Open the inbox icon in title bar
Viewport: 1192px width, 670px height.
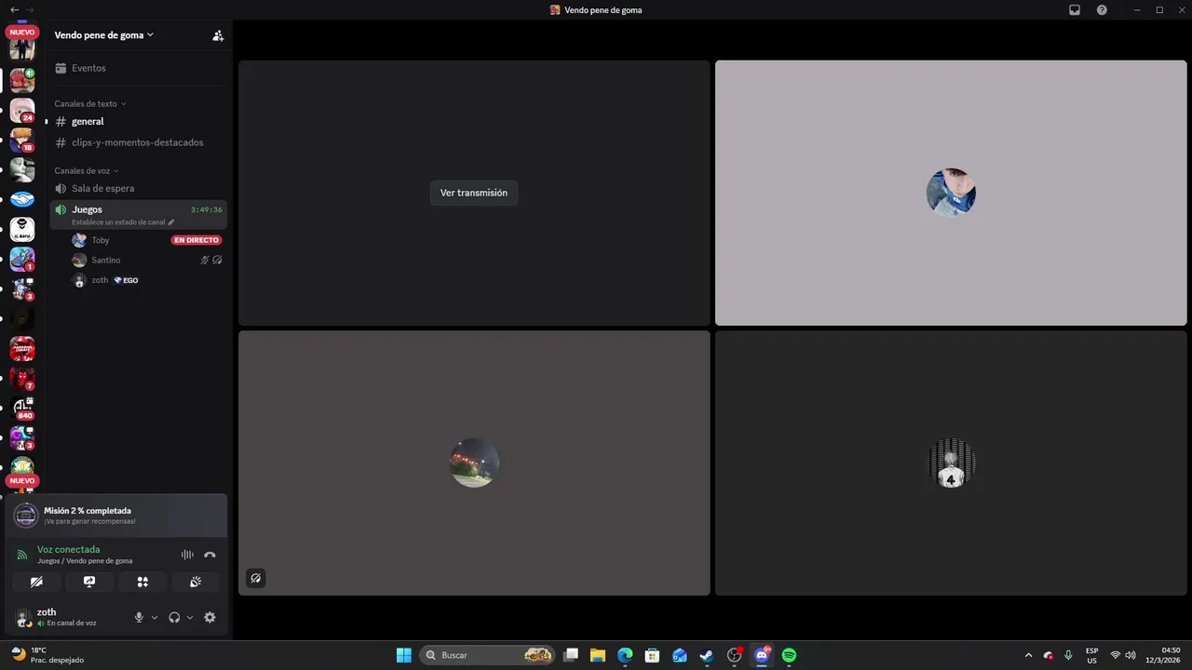coord(1075,9)
